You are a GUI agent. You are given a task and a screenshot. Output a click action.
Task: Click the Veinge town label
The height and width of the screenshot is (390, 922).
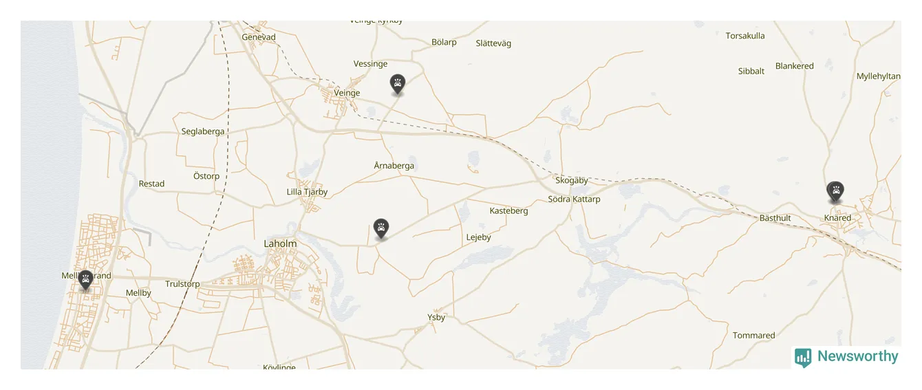pos(347,93)
